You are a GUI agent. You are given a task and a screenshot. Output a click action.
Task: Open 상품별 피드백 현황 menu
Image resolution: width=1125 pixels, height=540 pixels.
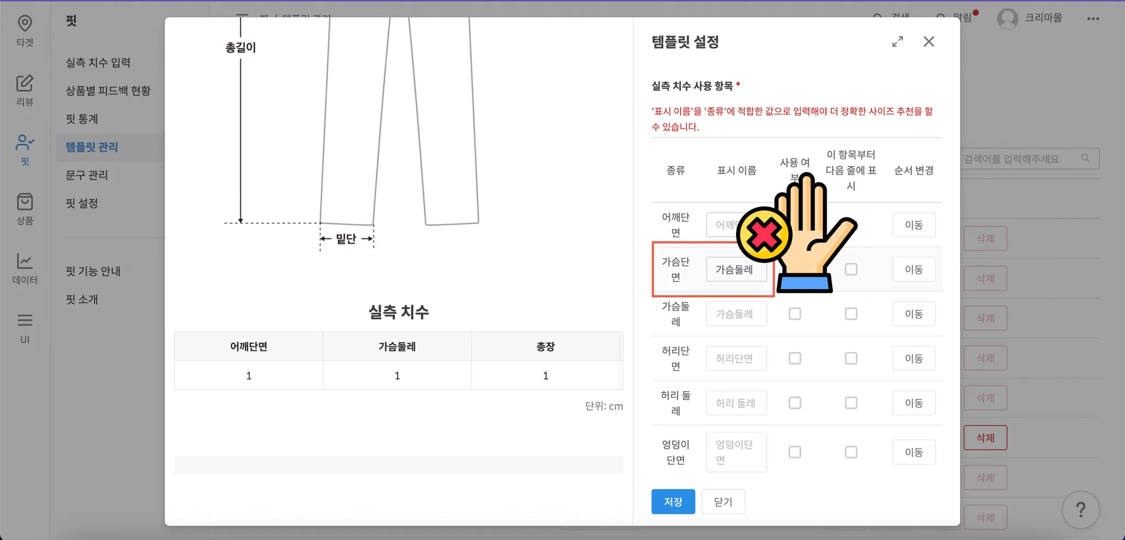(108, 91)
